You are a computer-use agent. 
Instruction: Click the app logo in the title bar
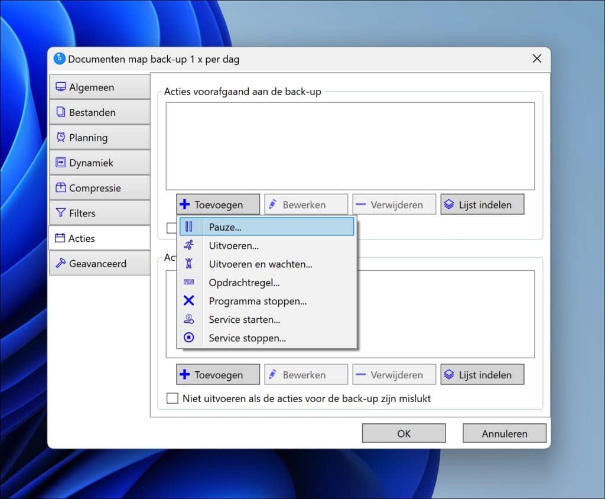[x=60, y=59]
